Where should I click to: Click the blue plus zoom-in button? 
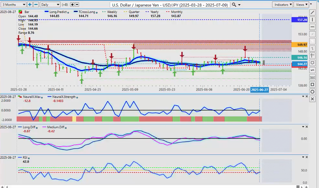(x=30, y=5)
